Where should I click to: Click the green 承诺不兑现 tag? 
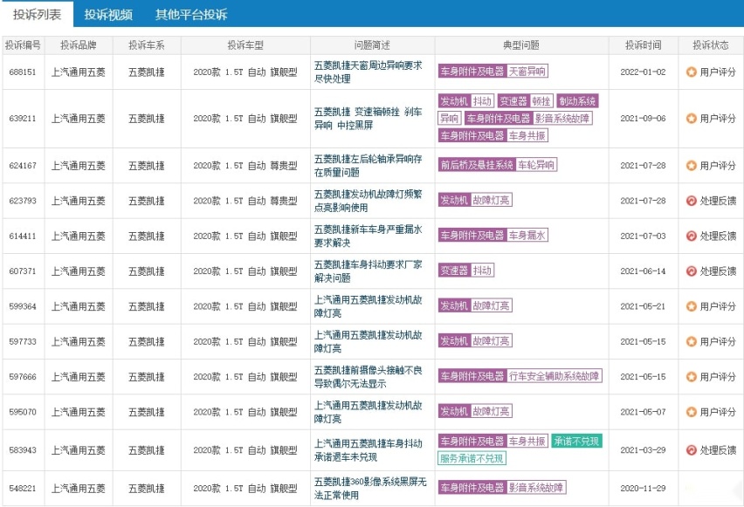coord(577,441)
